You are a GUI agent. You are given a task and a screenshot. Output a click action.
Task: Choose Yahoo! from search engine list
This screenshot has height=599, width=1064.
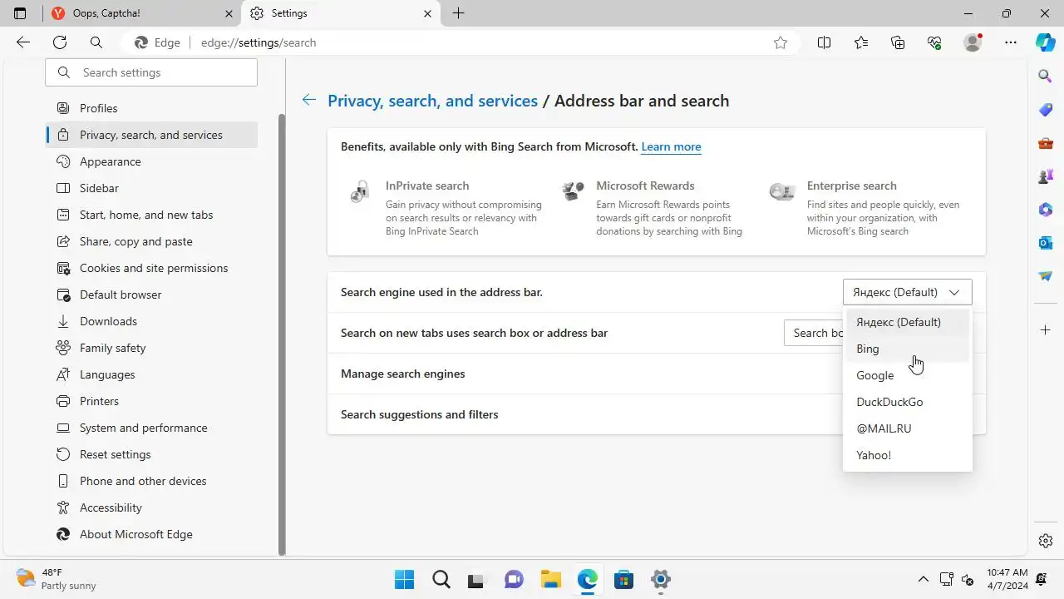click(x=907, y=455)
